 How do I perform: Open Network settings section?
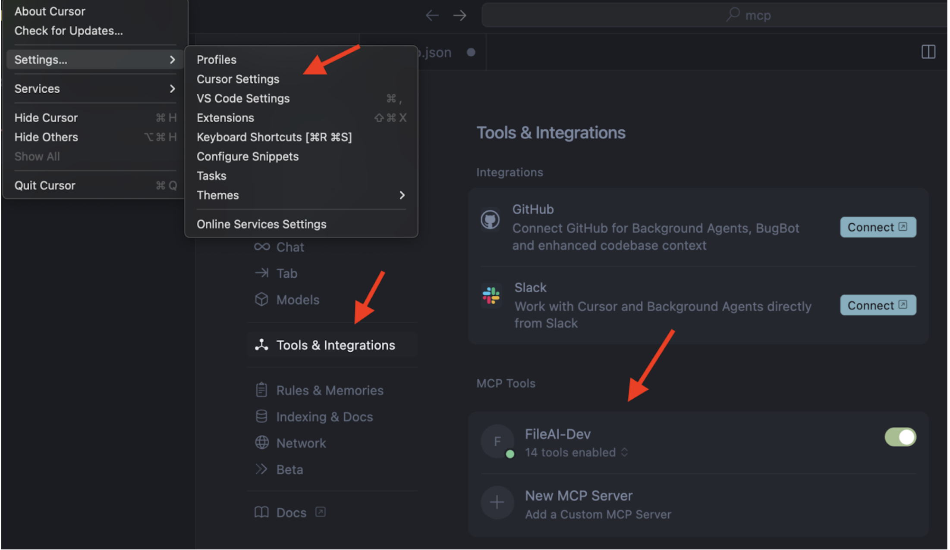pos(301,443)
